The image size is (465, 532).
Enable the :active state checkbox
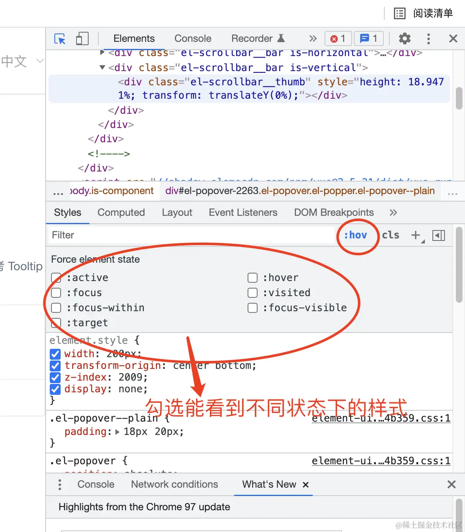coord(56,278)
